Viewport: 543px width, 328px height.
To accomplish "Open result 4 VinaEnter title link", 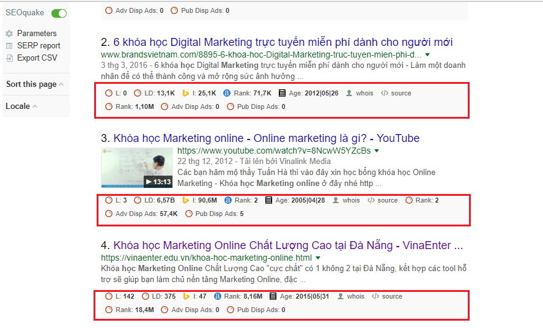I will click(x=288, y=245).
